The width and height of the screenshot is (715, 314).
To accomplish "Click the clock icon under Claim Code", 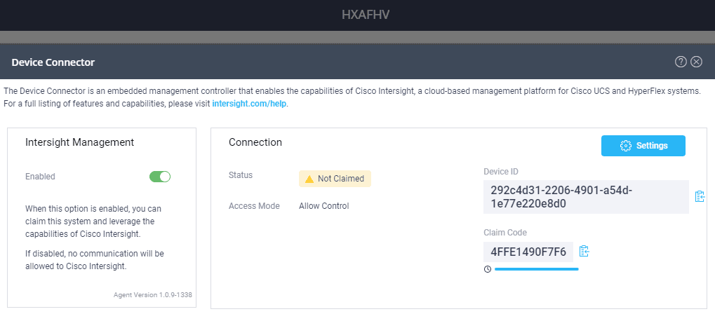I will coord(488,269).
